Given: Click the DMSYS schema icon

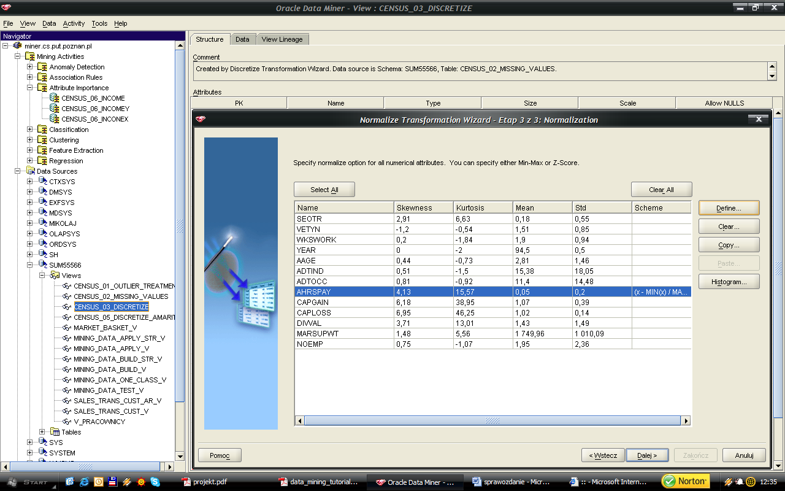Looking at the screenshot, I should pyautogui.click(x=42, y=192).
